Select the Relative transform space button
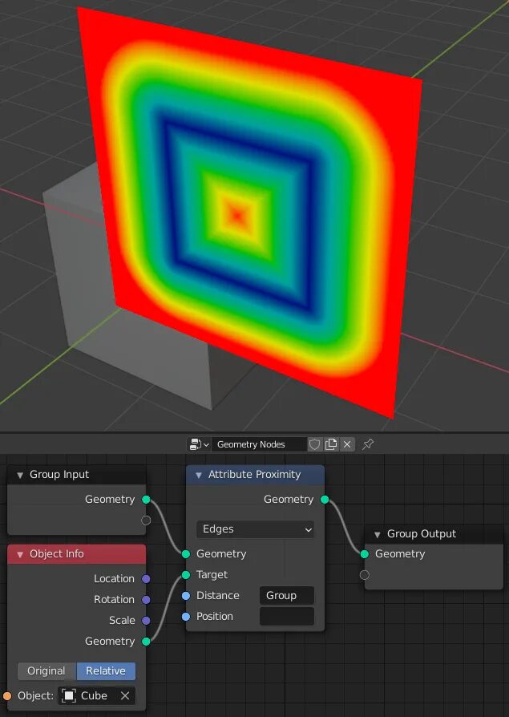The width and height of the screenshot is (509, 717). [x=106, y=670]
